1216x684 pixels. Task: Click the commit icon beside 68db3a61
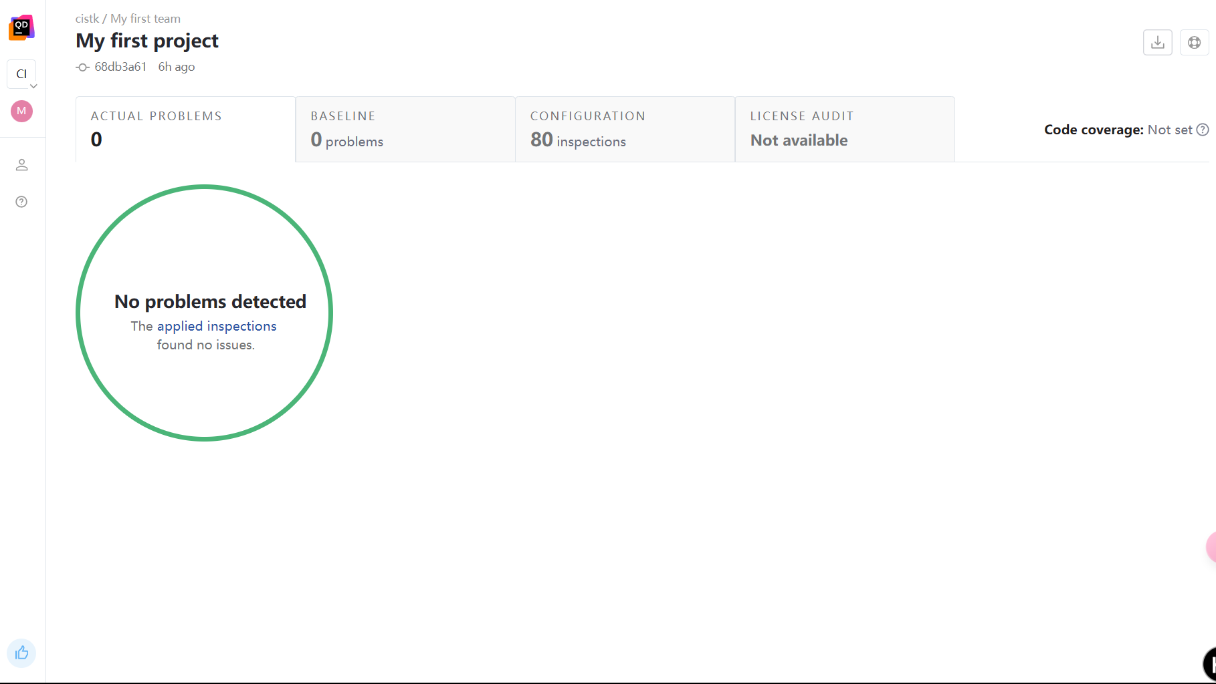click(82, 67)
